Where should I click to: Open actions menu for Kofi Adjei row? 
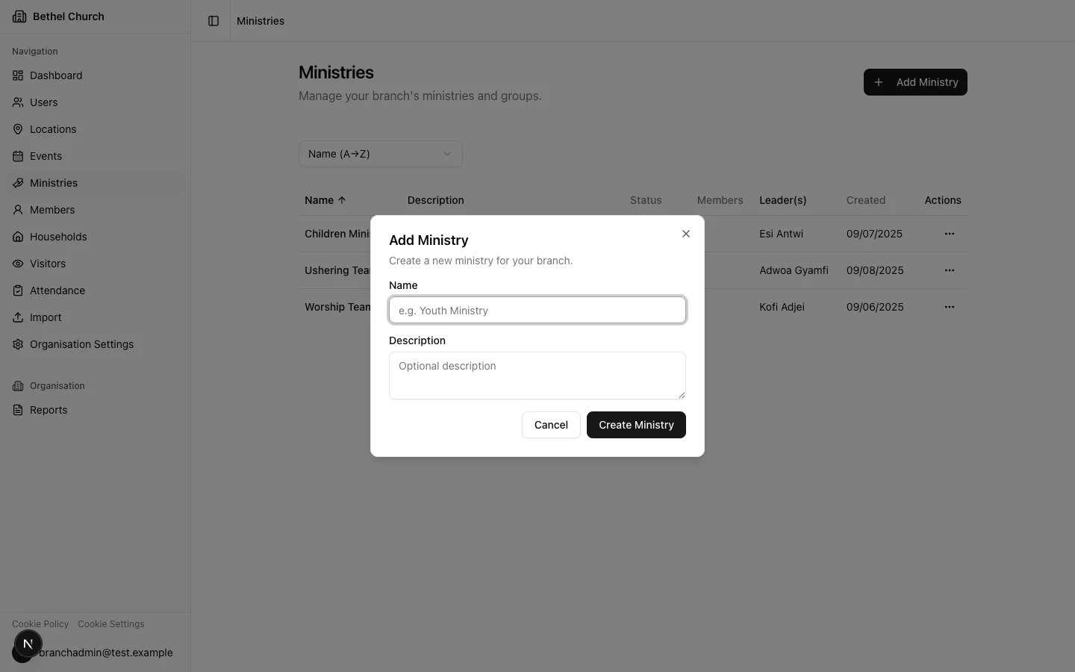point(949,307)
